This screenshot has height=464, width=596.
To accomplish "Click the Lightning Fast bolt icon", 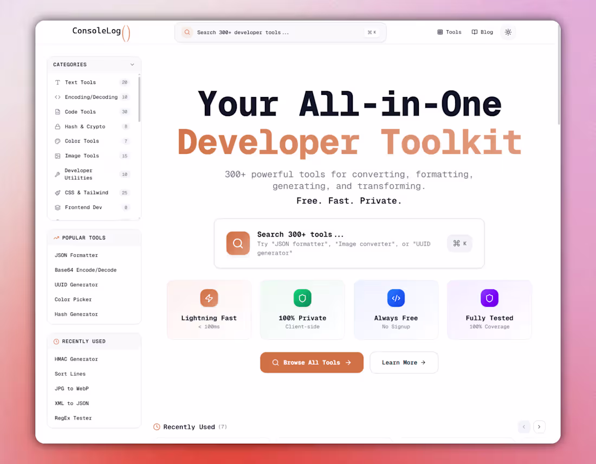I will (209, 298).
